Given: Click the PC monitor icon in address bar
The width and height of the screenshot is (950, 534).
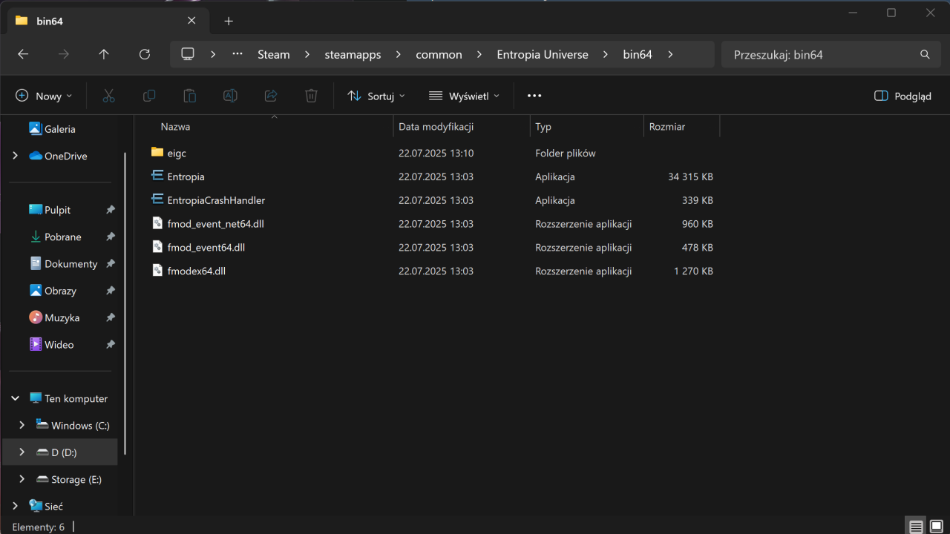Looking at the screenshot, I should (188, 54).
